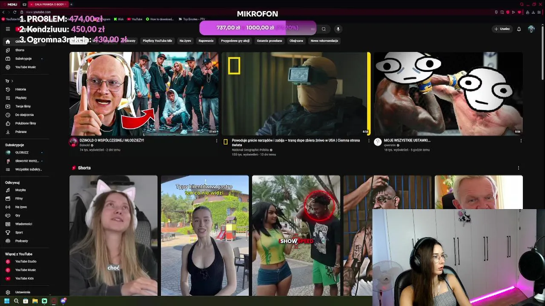Open Podcasty under Odkrywaj
Screen dimensions: 545x306
point(24,241)
